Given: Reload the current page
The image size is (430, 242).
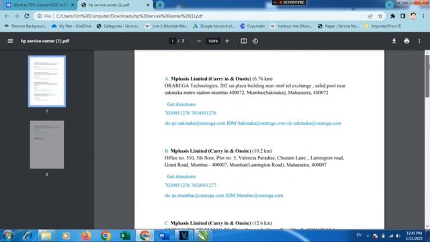Looking at the screenshot, I should [x=27, y=16].
